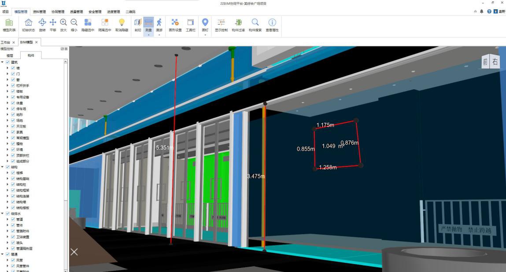Open the 图钉 dropdown arrow

[205, 34]
